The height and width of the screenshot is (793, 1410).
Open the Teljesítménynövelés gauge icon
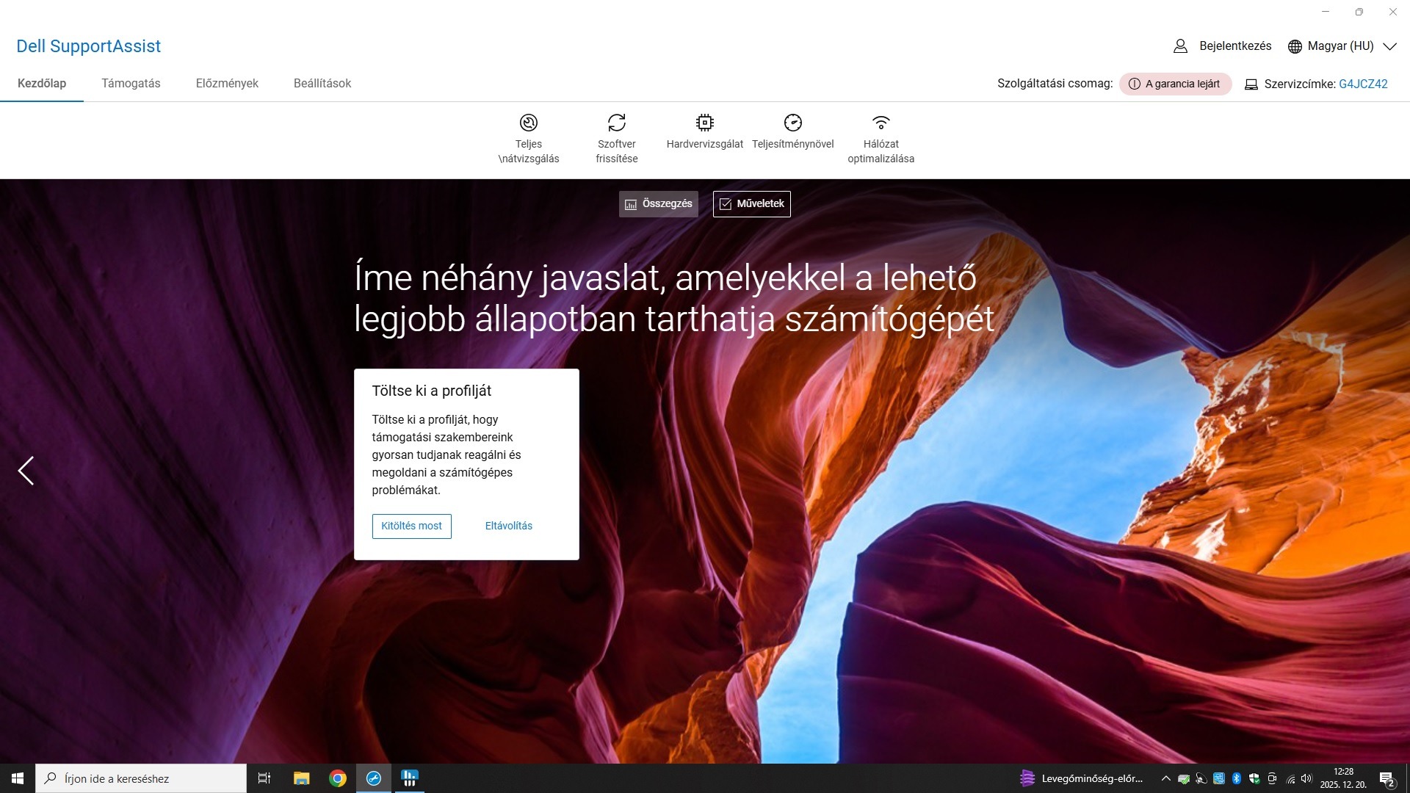[x=793, y=123]
